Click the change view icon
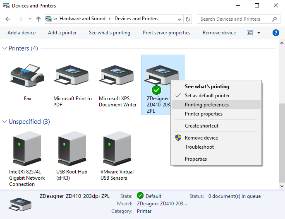Viewport: 285px width, 219px height. 250,33
